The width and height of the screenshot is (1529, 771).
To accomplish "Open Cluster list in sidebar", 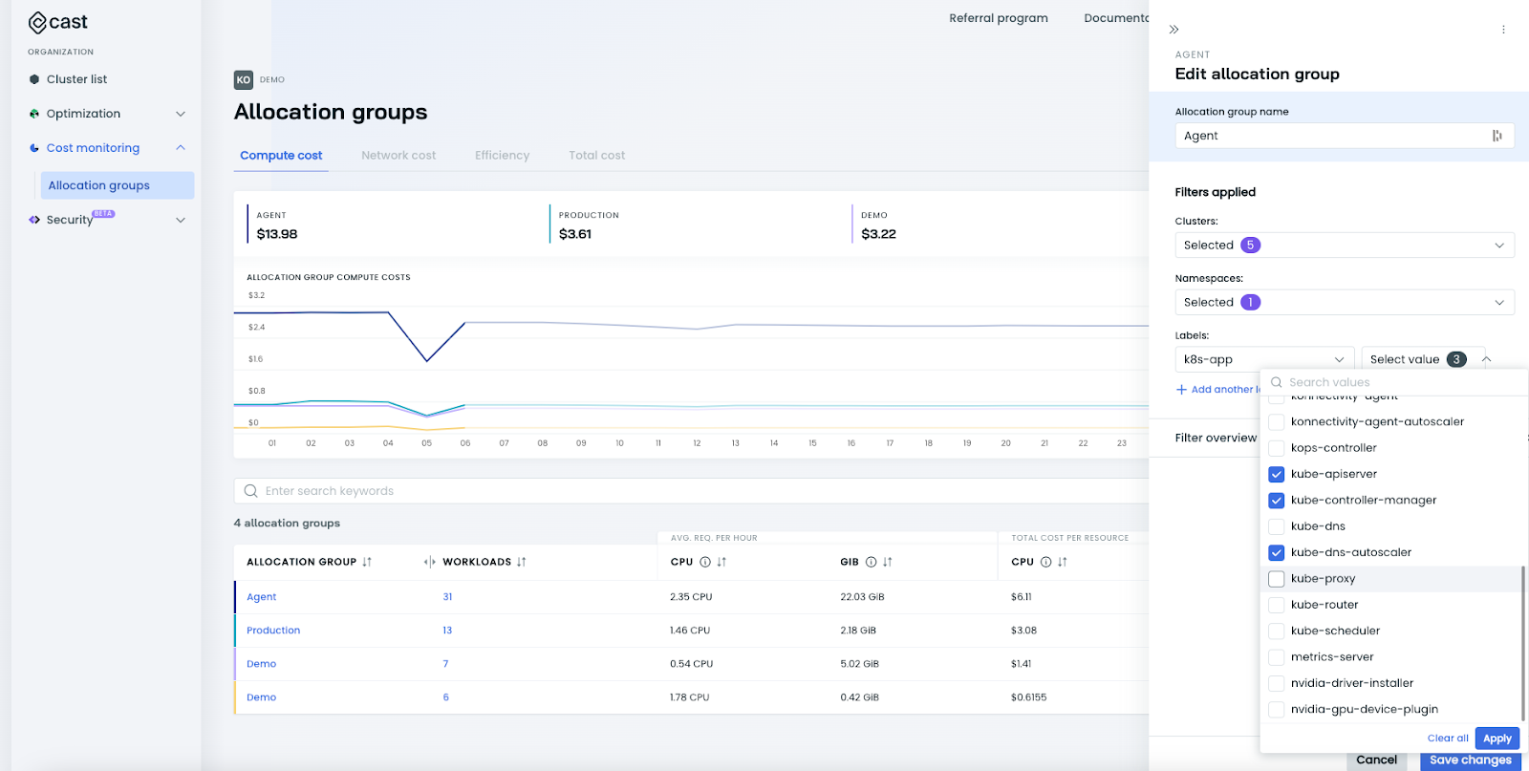I will pyautogui.click(x=76, y=79).
